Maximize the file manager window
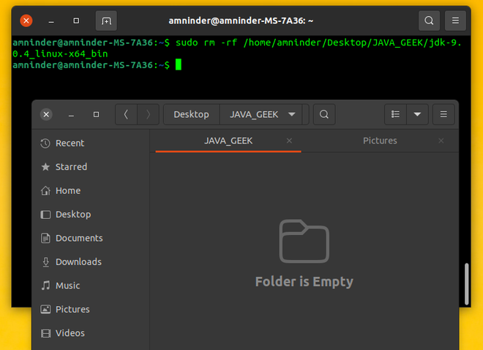The image size is (483, 350). [96, 115]
